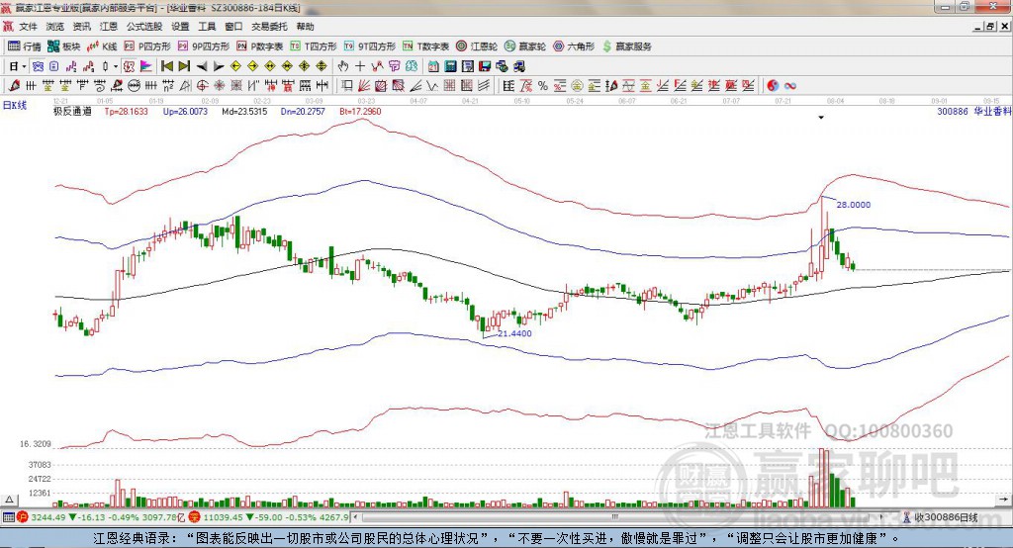Image resolution: width=1013 pixels, height=548 pixels.
Task: Click the save floppy disk icon
Action: coord(485,66)
